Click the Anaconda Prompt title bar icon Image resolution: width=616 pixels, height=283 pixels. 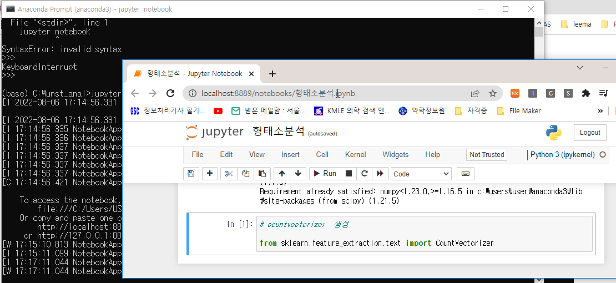coord(11,9)
